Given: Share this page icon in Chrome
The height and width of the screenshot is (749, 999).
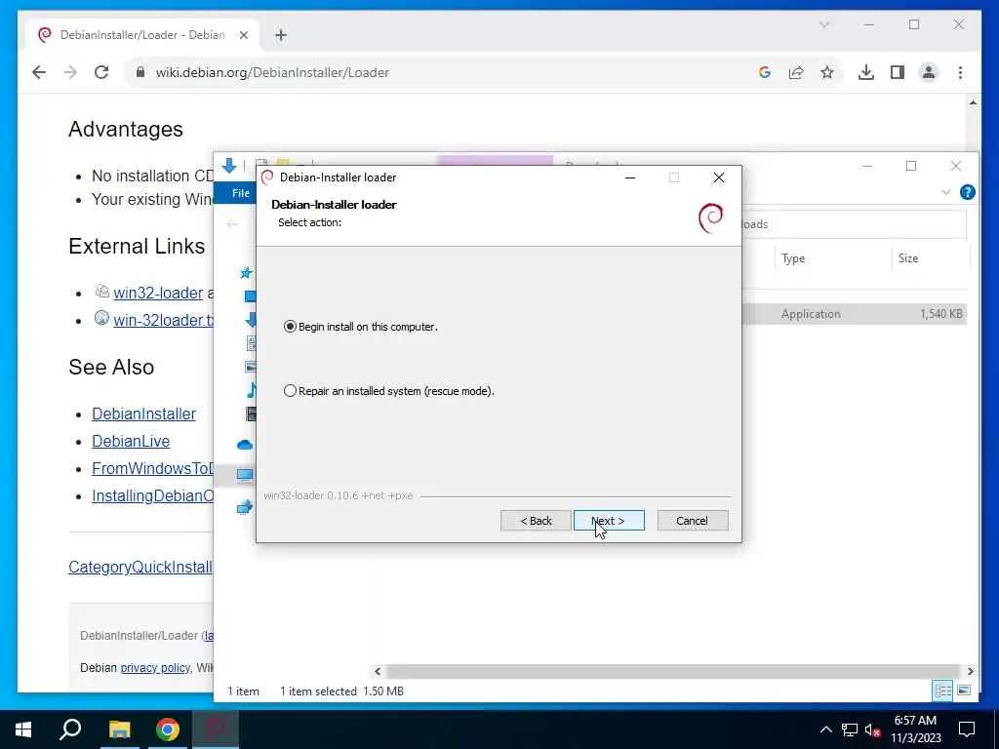Looking at the screenshot, I should click(796, 72).
